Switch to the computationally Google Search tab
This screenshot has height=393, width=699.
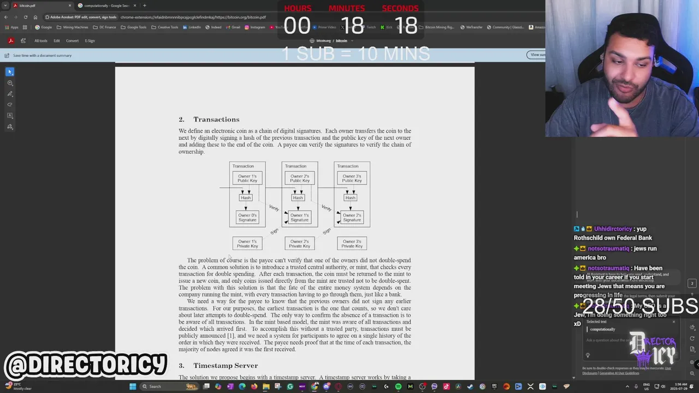(106, 5)
